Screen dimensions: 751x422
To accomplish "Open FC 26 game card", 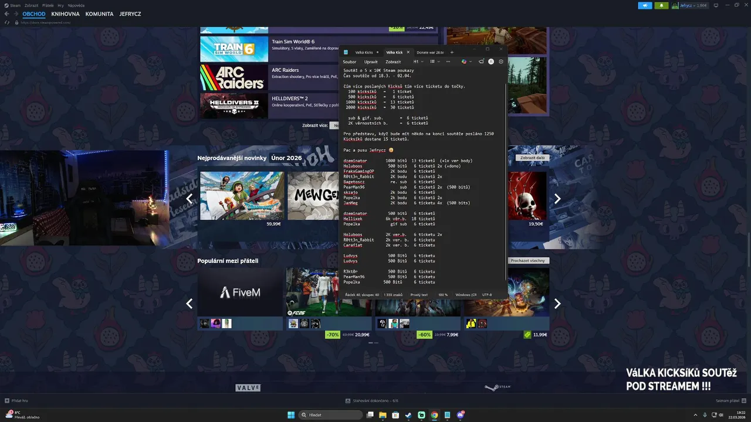I will tap(329, 292).
